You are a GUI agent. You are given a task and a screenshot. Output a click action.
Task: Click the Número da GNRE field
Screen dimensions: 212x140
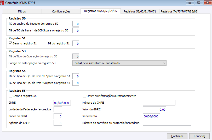(159, 103)
